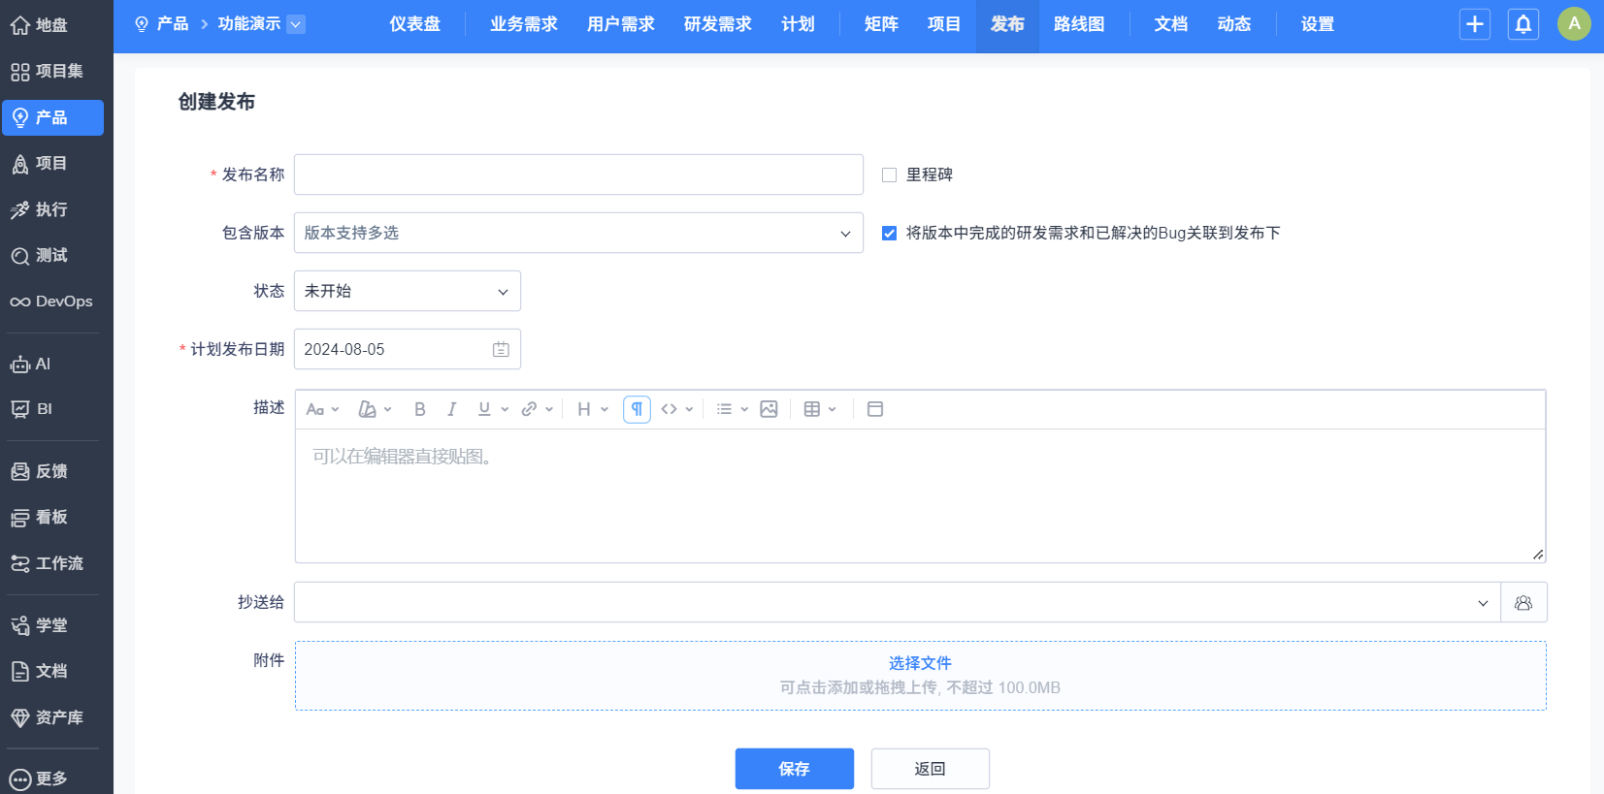The image size is (1604, 794).
Task: Open the 研发需求 tab
Action: pyautogui.click(x=717, y=24)
